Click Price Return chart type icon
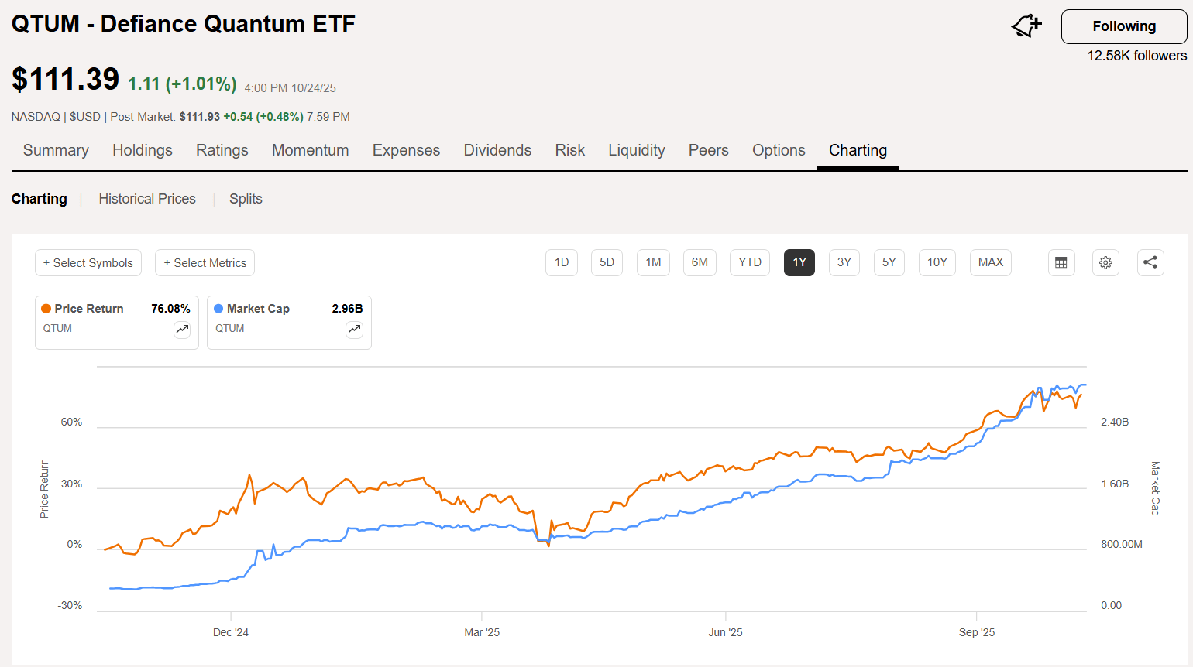The width and height of the screenshot is (1193, 667). pyautogui.click(x=182, y=330)
